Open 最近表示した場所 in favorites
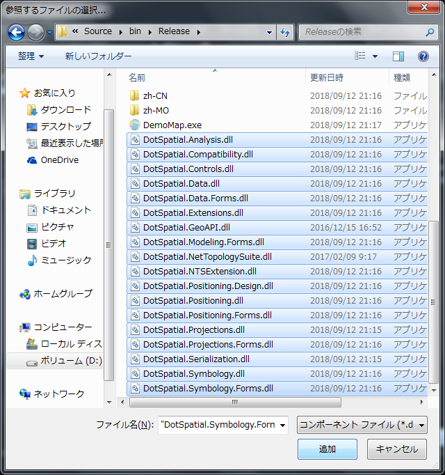Viewport: 445px width, 475px height. pos(65,143)
